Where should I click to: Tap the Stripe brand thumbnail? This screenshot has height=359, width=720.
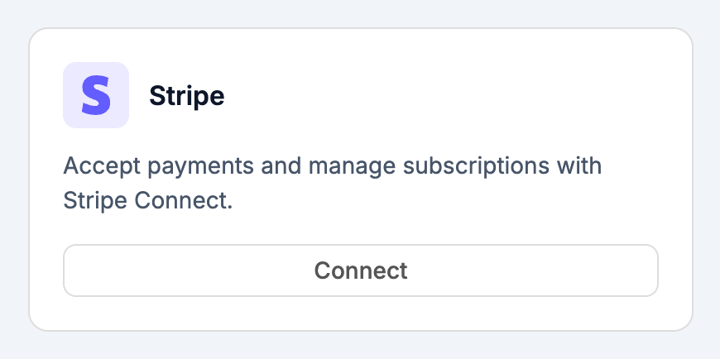(x=96, y=95)
